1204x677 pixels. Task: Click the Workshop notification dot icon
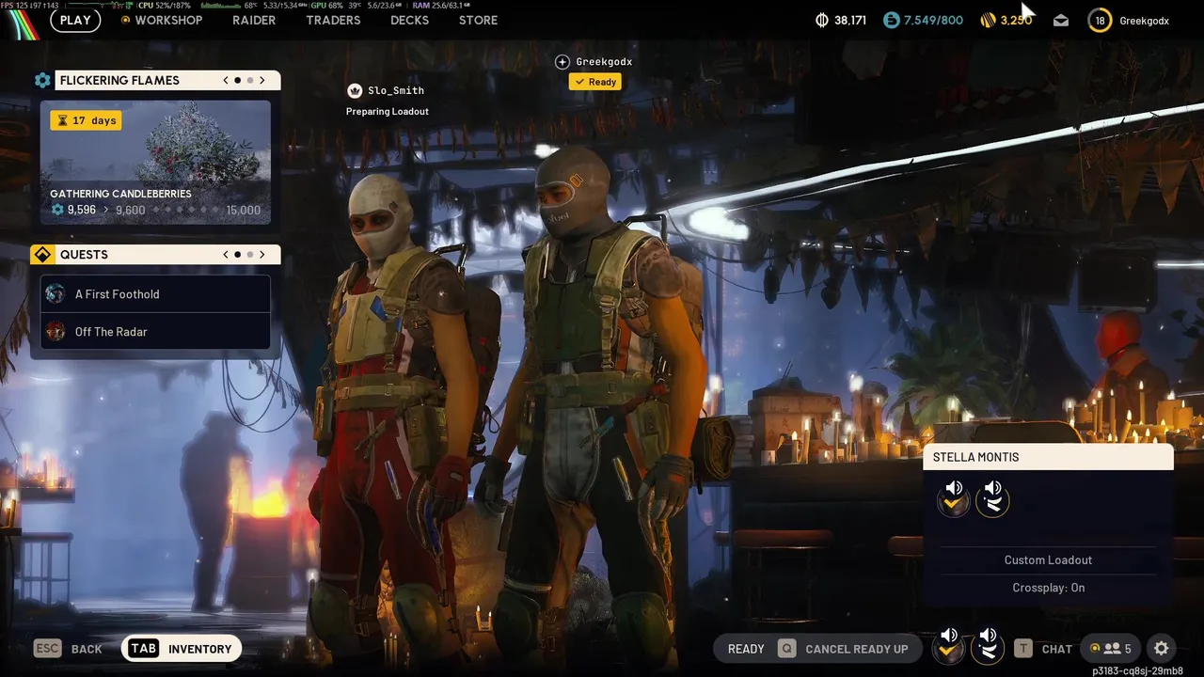(x=126, y=20)
